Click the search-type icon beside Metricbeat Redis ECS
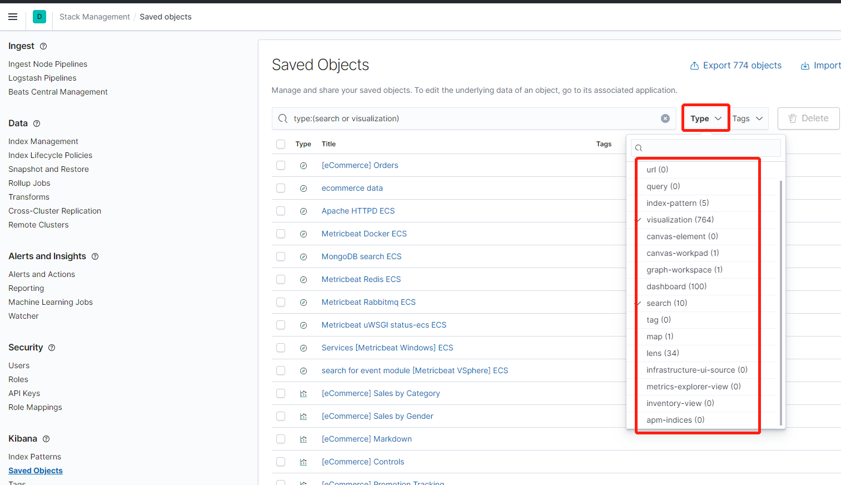Viewport: 841px width, 485px height. tap(303, 280)
